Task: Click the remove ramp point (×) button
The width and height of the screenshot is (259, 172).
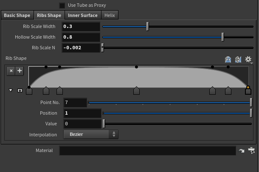Action: pos(11,71)
